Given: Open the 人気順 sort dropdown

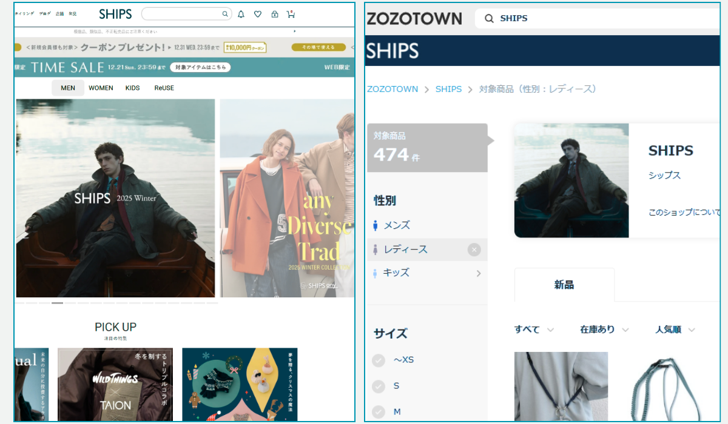Looking at the screenshot, I should point(675,330).
